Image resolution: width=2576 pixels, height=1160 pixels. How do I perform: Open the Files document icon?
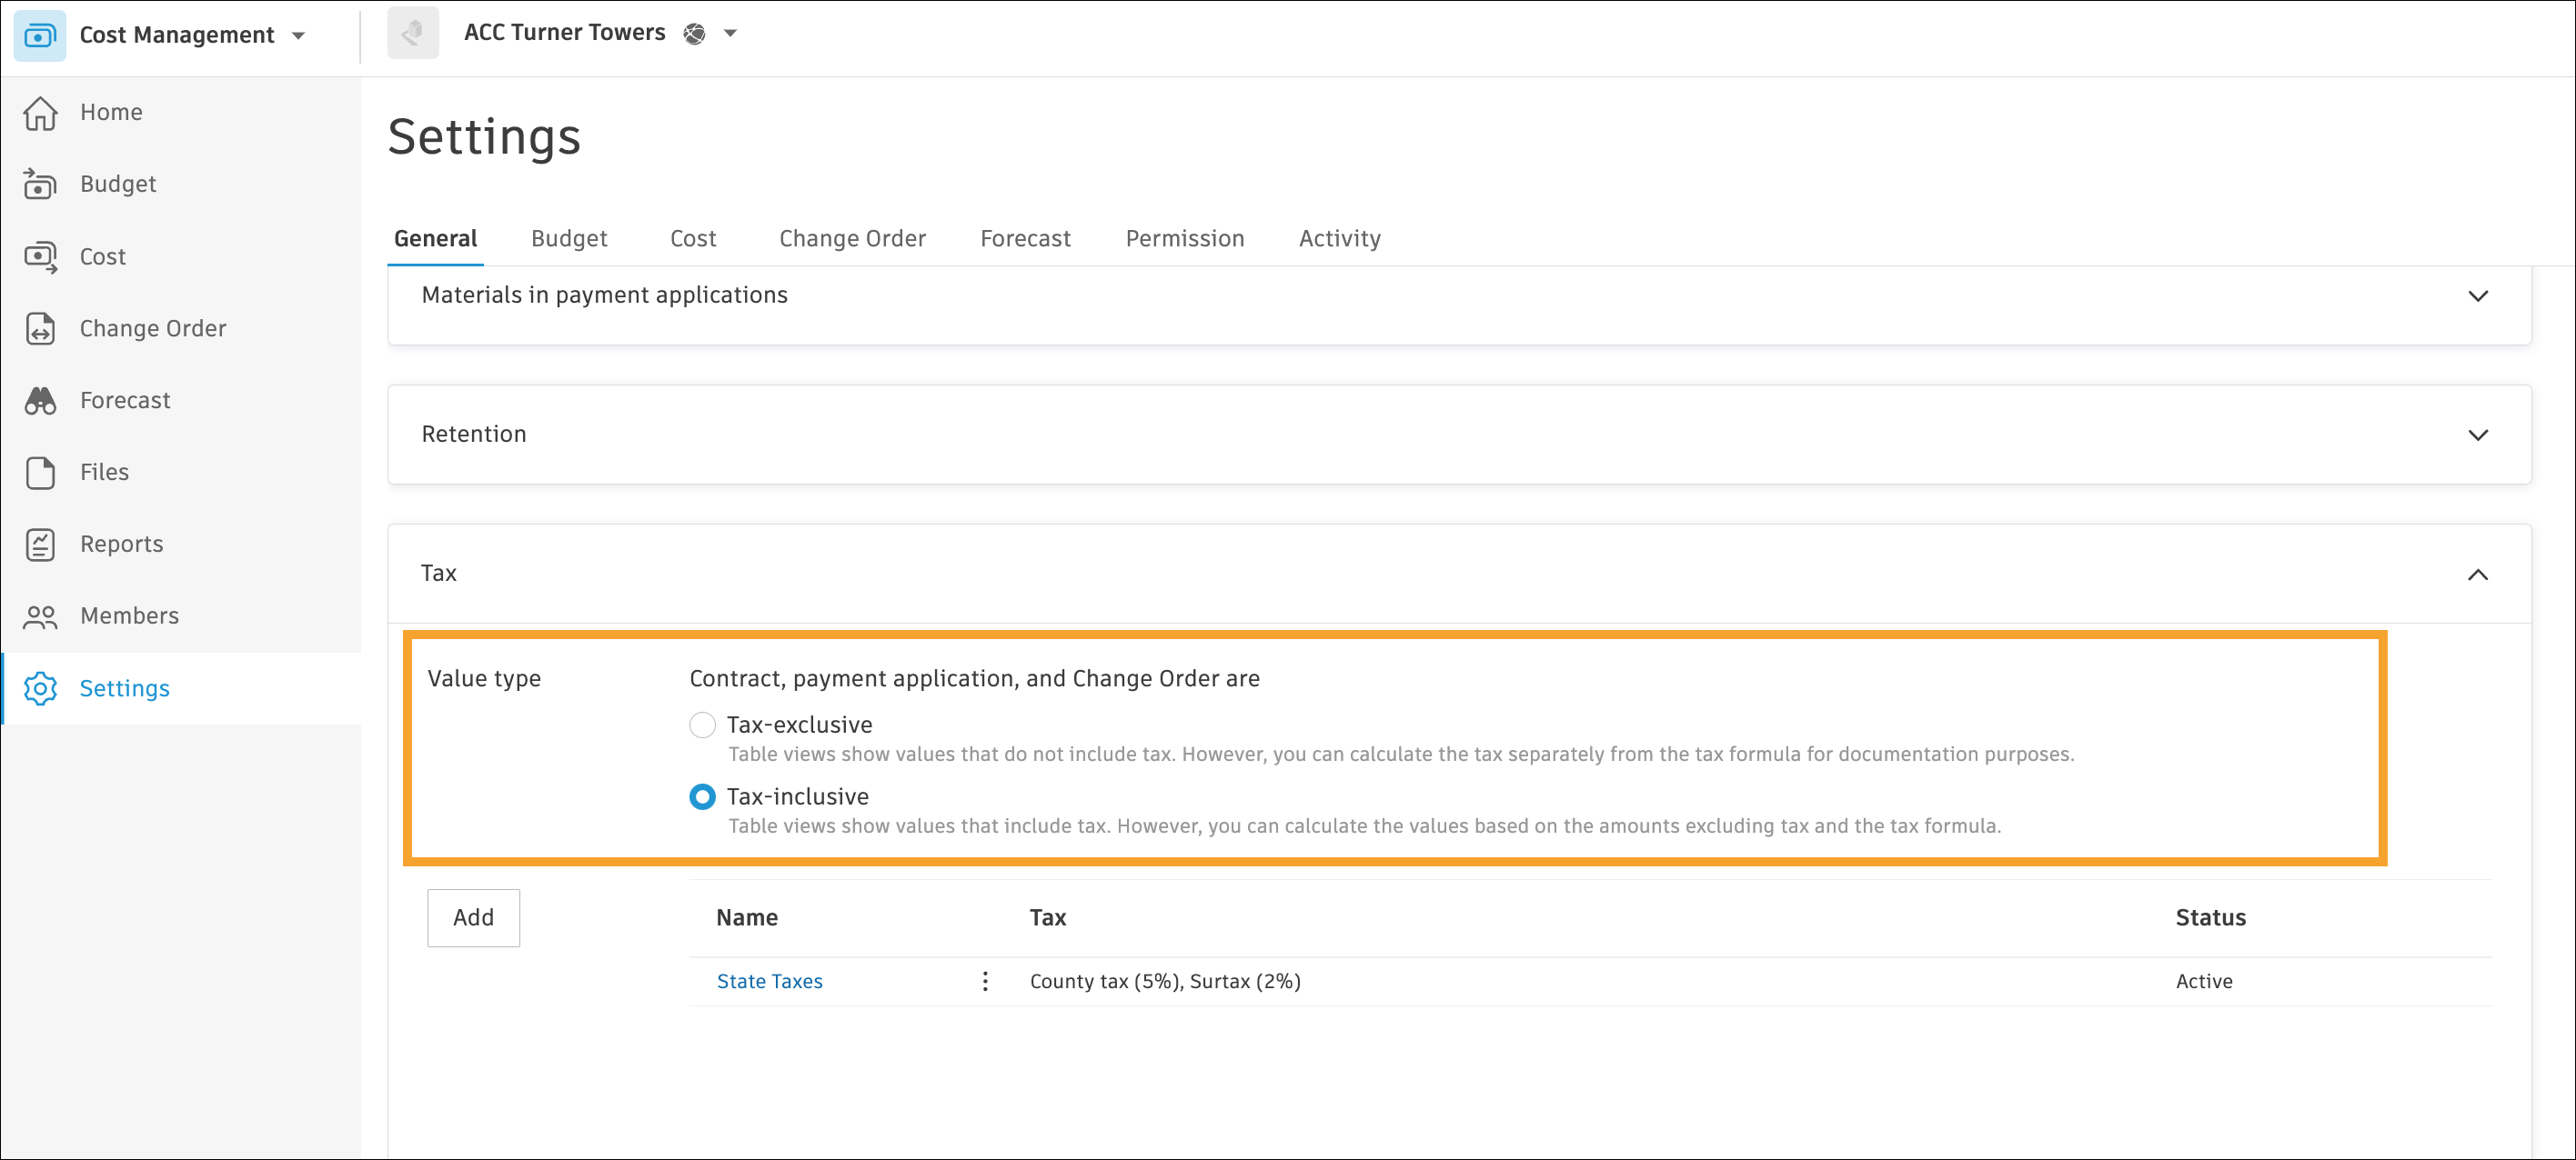(x=40, y=473)
